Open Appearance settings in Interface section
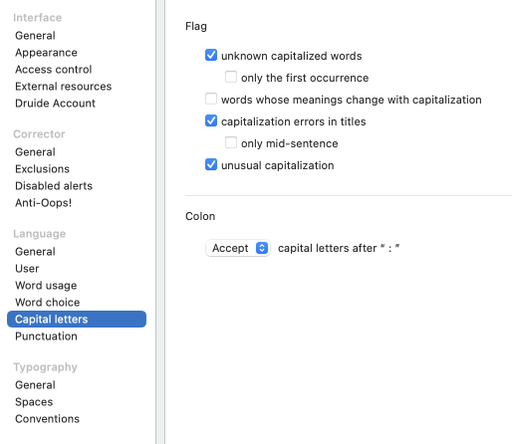Image resolution: width=512 pixels, height=444 pixels. 46,53
